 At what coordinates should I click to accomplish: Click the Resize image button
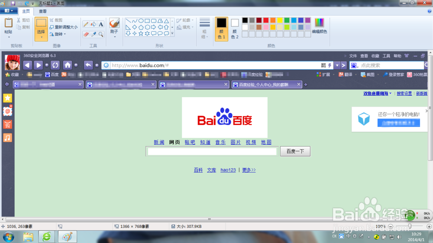pyautogui.click(x=64, y=27)
